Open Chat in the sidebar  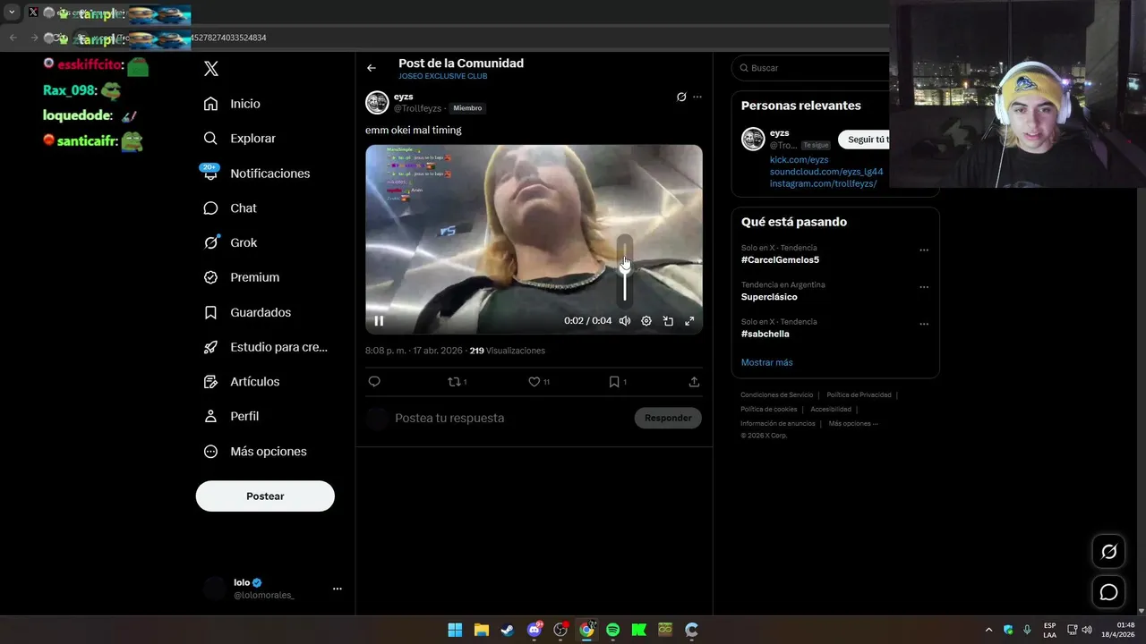click(230, 208)
